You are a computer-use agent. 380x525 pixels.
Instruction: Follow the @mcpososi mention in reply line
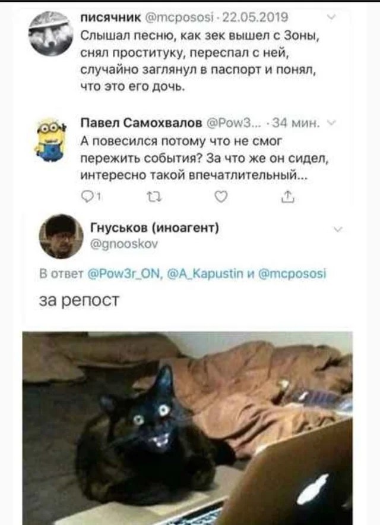[292, 274]
